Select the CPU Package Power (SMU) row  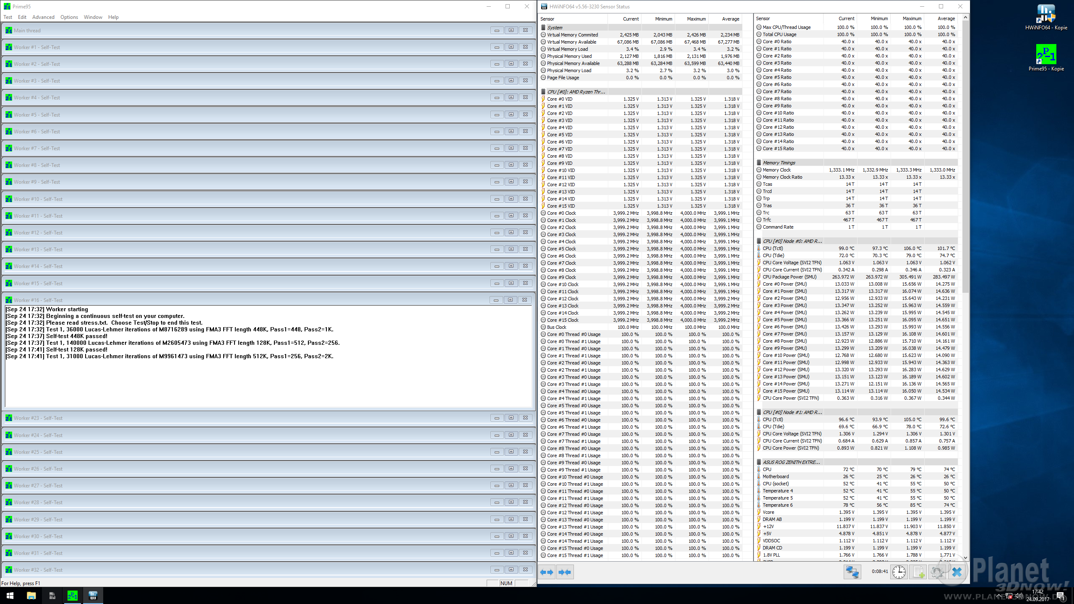(x=856, y=277)
